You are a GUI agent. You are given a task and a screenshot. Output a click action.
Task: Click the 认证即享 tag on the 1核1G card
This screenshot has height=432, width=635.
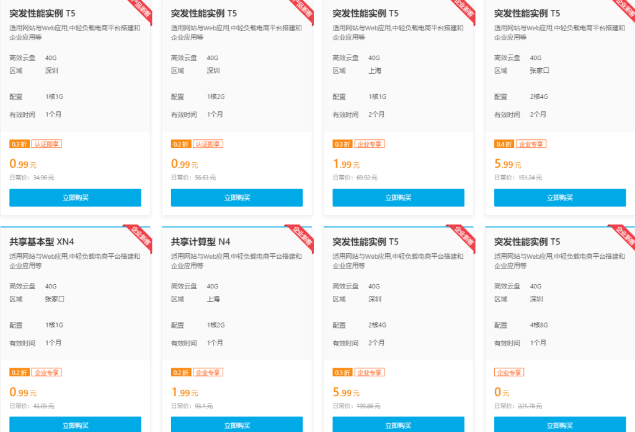click(47, 144)
